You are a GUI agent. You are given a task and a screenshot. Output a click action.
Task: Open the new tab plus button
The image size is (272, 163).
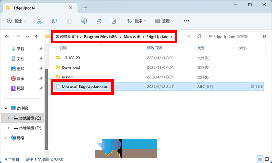[85, 8]
